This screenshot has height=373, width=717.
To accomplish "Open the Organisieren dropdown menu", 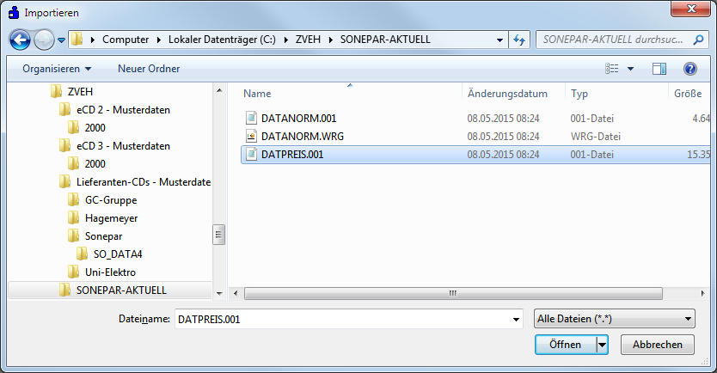I will pyautogui.click(x=57, y=69).
